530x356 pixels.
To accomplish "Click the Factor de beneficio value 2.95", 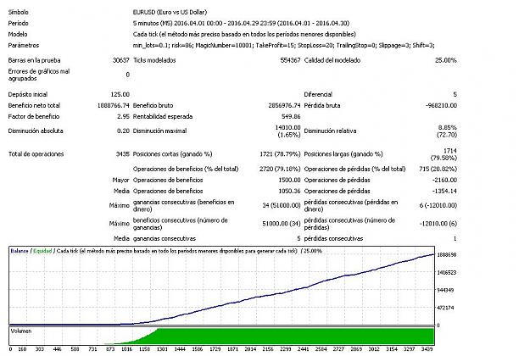I will pyautogui.click(x=123, y=117).
